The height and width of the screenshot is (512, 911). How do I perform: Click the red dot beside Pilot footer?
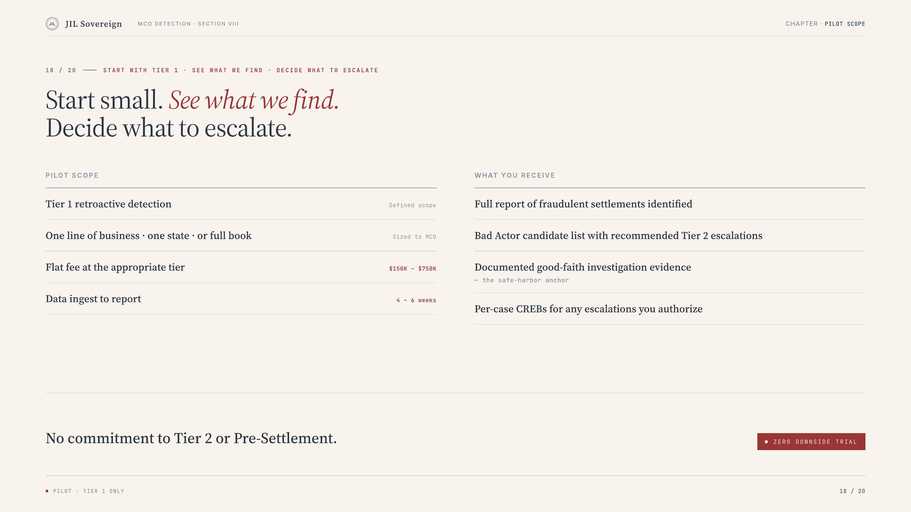[47, 491]
